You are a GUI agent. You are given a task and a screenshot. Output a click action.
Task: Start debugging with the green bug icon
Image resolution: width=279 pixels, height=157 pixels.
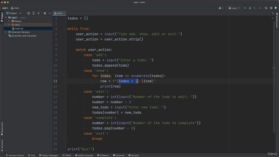(250, 8)
